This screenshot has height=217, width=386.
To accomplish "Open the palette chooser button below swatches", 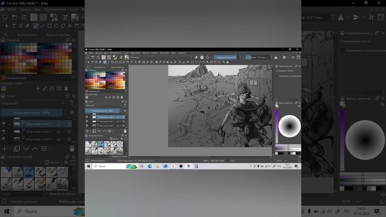I will pyautogui.click(x=87, y=97).
